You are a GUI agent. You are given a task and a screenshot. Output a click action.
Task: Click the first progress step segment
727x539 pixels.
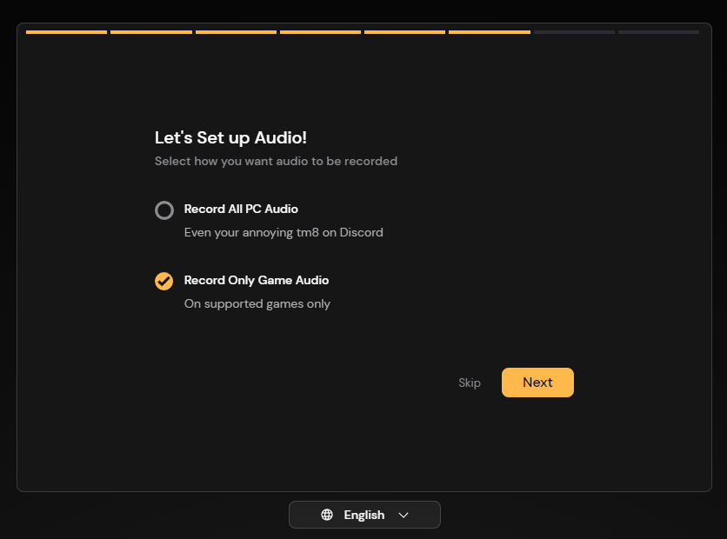[x=66, y=32]
